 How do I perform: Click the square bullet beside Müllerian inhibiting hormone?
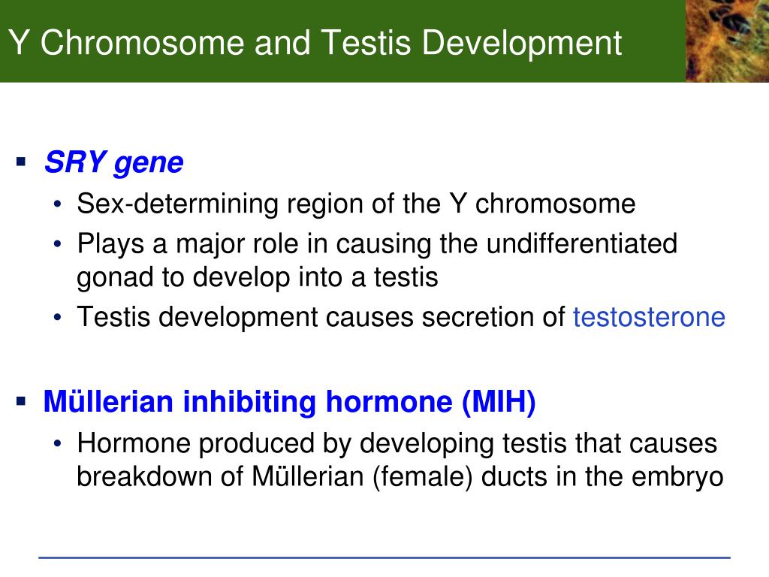click(x=20, y=401)
